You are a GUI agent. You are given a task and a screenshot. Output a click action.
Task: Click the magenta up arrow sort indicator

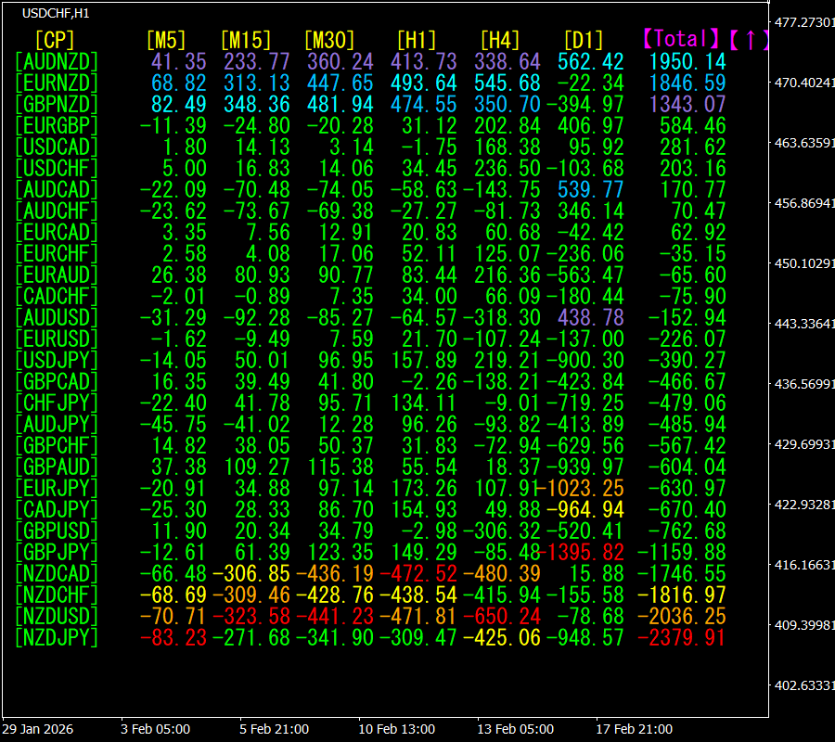[750, 39]
